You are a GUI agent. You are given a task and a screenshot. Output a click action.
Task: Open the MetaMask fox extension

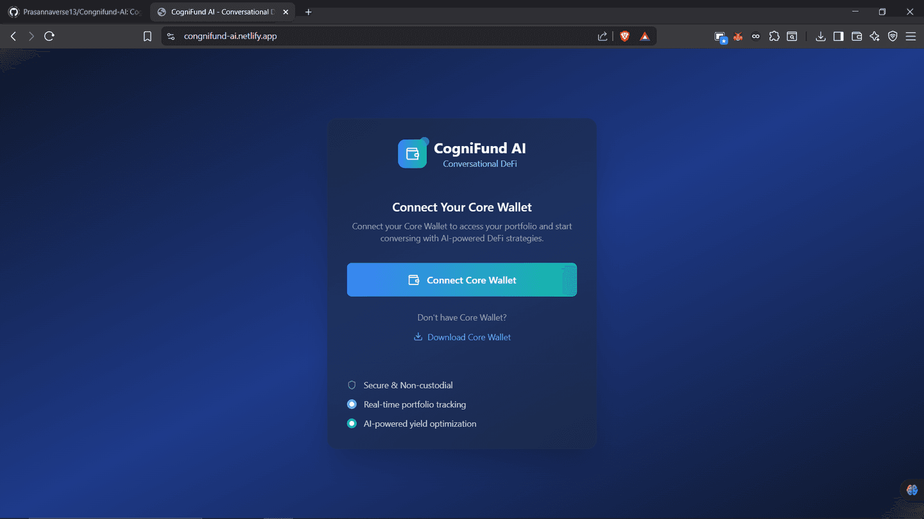(x=738, y=37)
